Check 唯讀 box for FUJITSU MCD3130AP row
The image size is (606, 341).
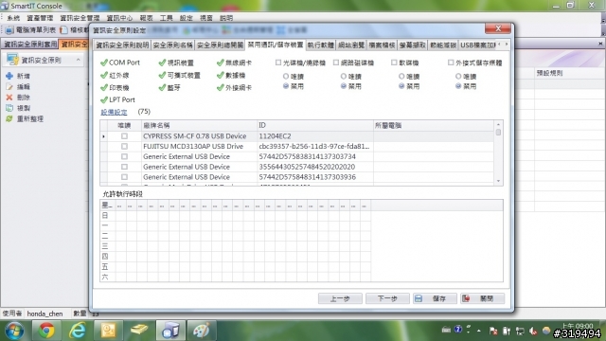[124, 147]
